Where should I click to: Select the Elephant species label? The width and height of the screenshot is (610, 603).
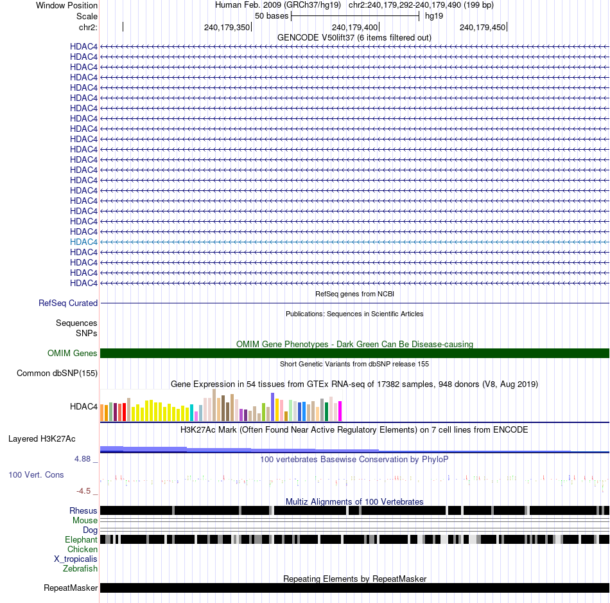tap(82, 539)
